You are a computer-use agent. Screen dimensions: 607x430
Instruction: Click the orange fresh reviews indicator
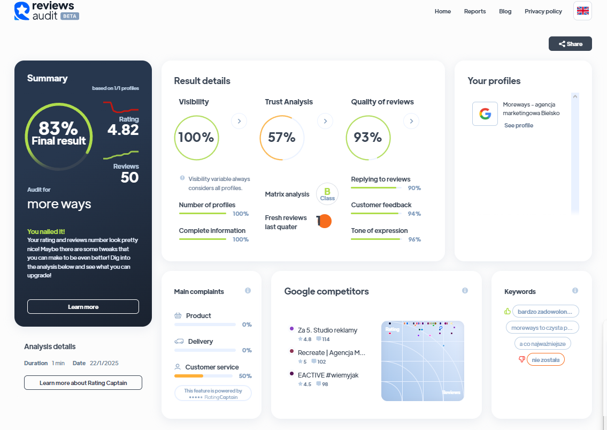coord(324,221)
